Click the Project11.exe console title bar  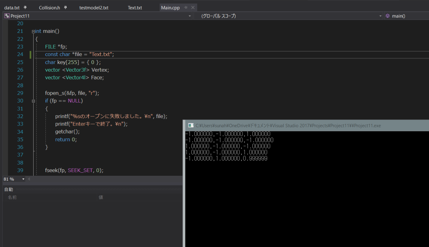307,126
